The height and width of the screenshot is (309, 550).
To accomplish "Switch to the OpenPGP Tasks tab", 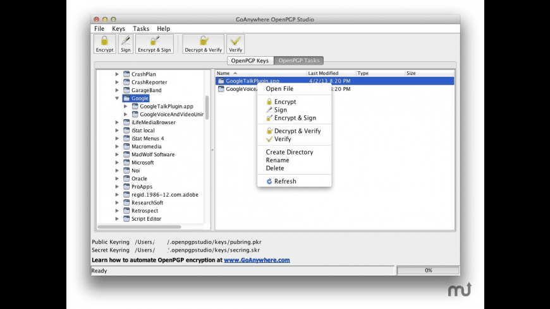I will pyautogui.click(x=299, y=61).
